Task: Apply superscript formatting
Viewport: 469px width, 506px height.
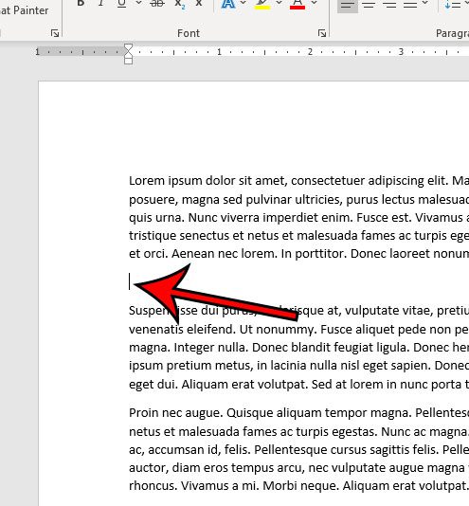Action: pyautogui.click(x=199, y=3)
